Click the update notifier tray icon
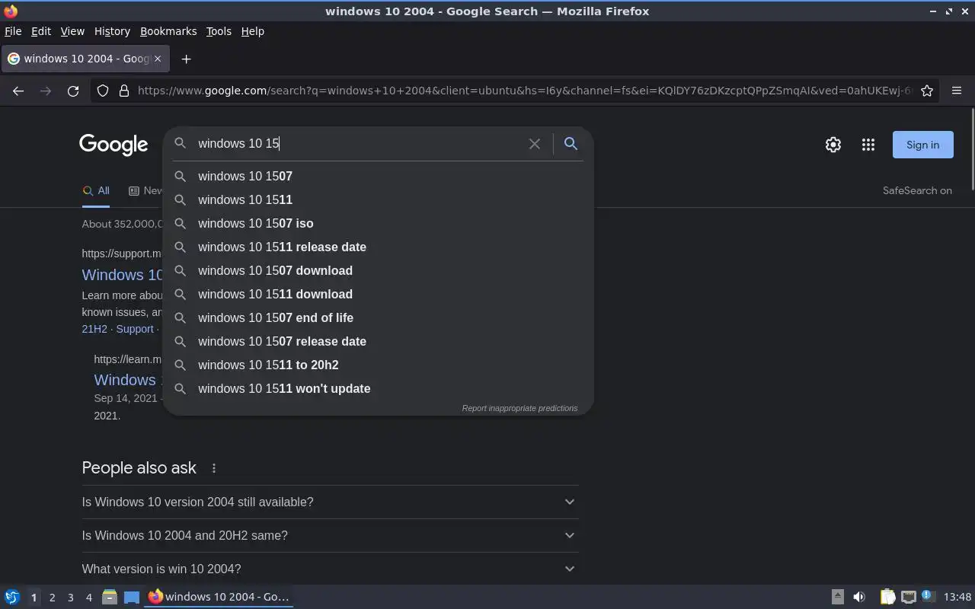This screenshot has width=975, height=609. coord(927,596)
